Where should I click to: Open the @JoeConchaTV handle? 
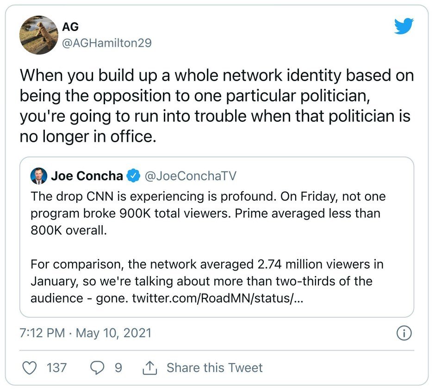click(x=191, y=176)
